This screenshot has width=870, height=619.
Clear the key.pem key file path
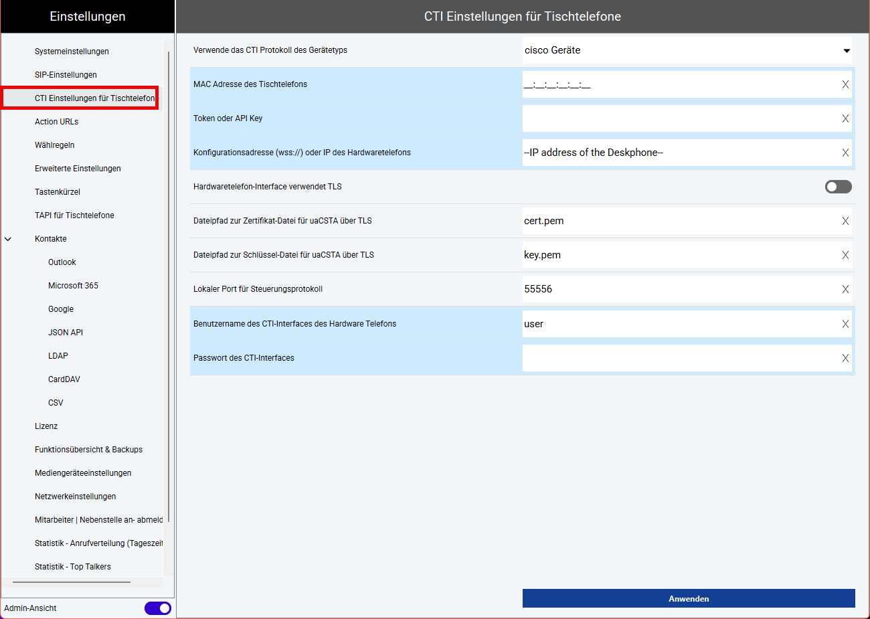click(x=845, y=255)
